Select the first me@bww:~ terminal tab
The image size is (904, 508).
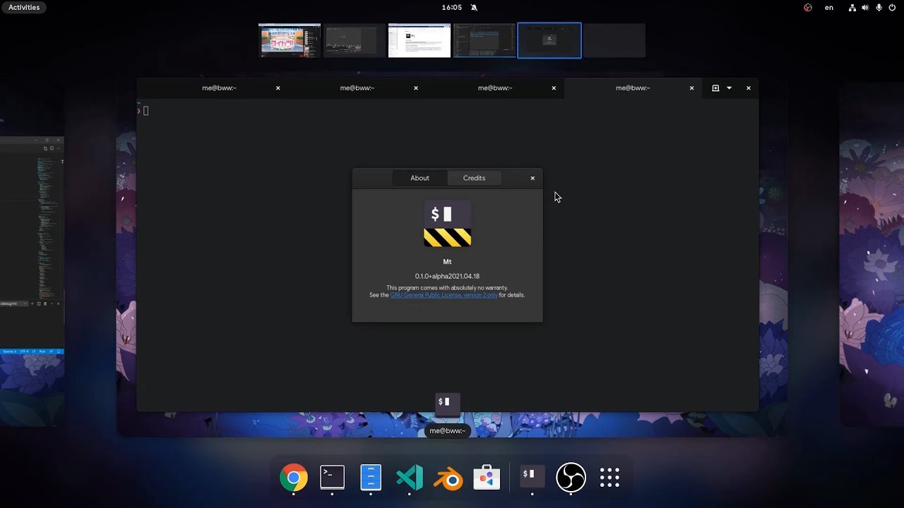pyautogui.click(x=219, y=88)
